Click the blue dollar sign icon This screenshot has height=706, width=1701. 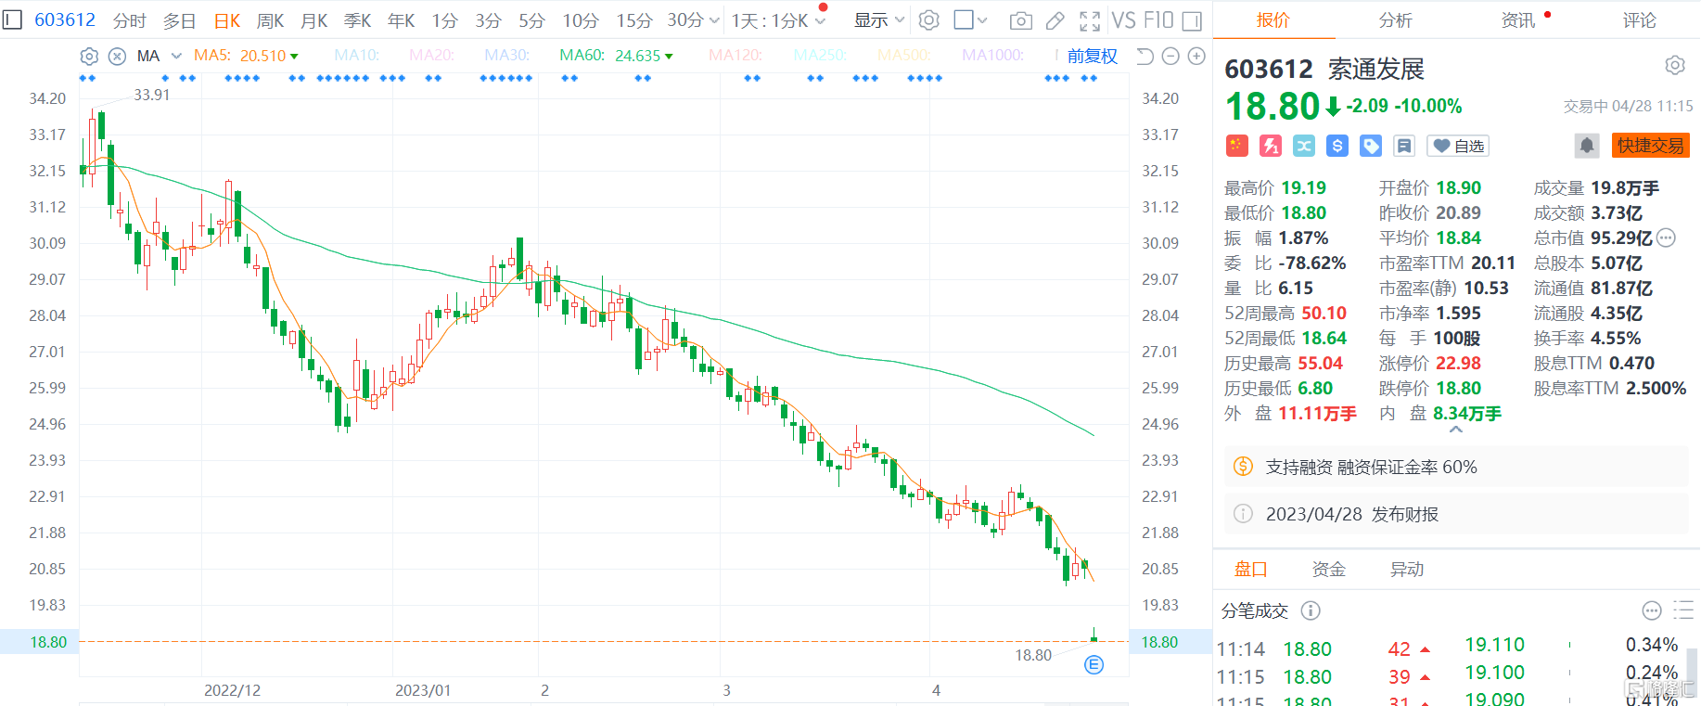[1337, 146]
